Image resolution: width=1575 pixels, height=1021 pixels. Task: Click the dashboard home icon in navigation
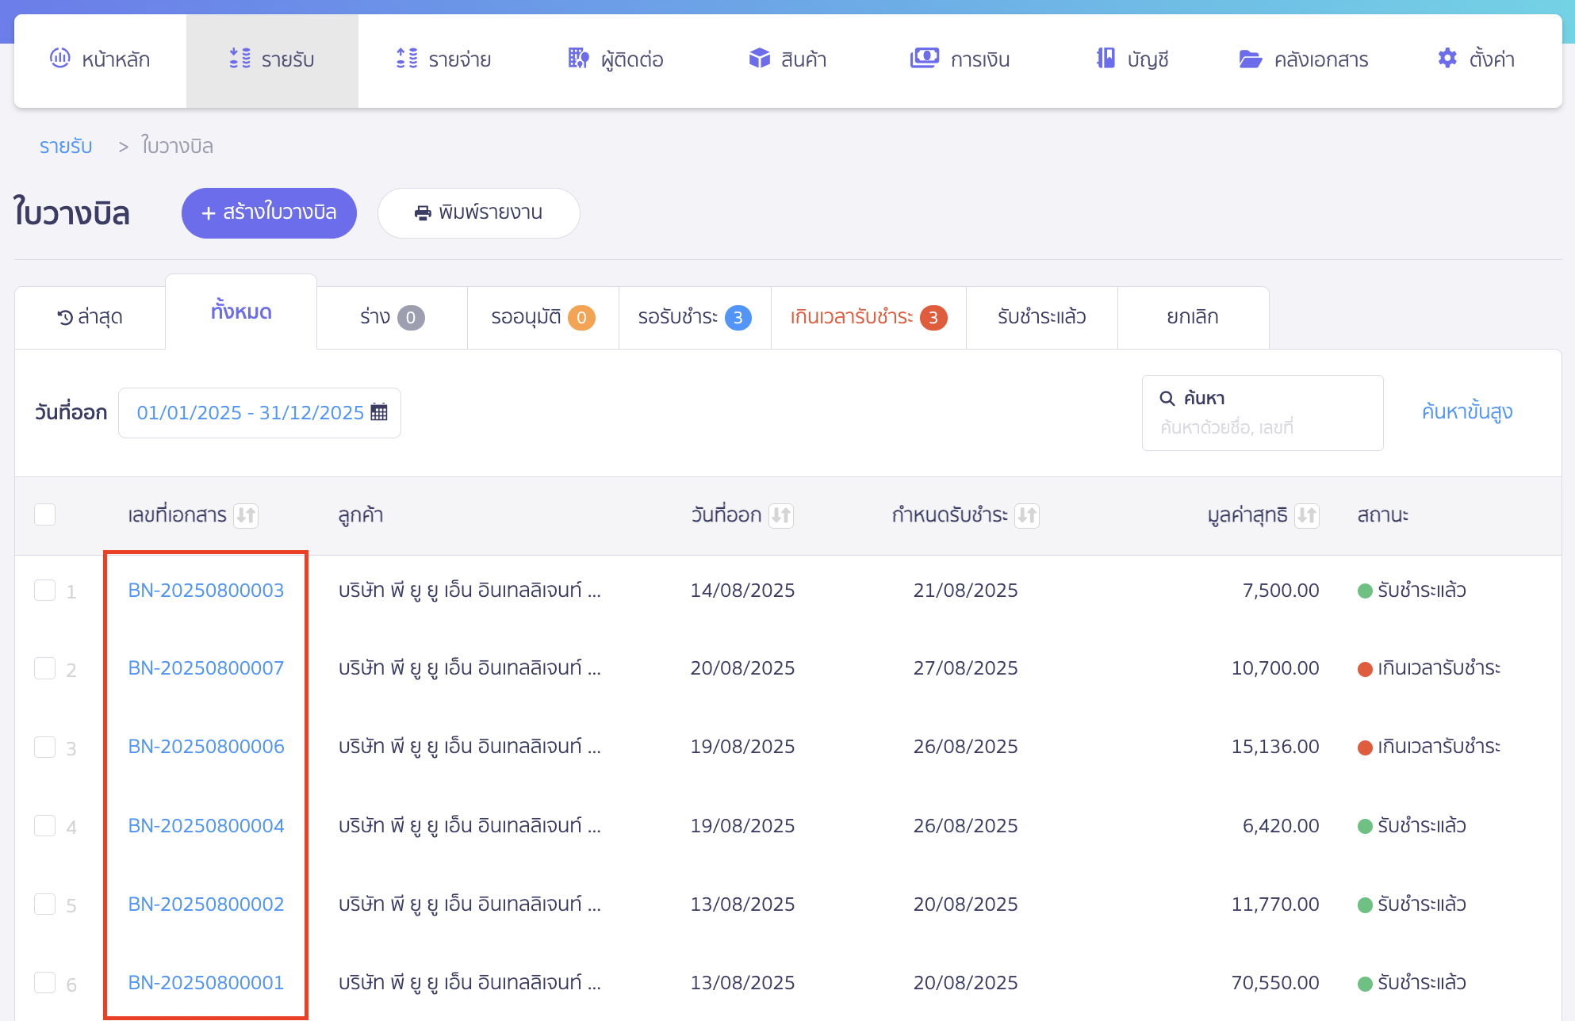(60, 59)
